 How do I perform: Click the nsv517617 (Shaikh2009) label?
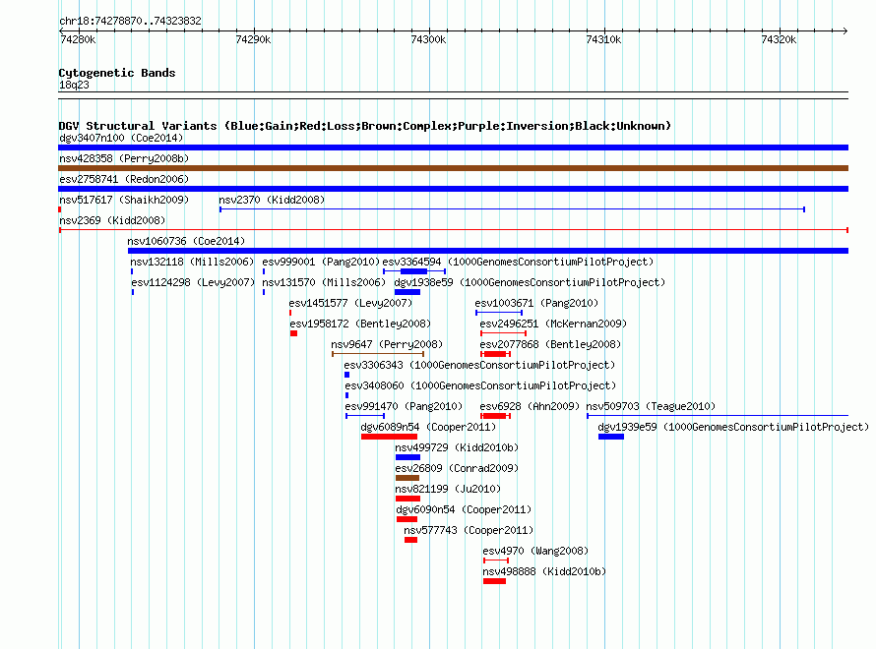[x=124, y=200]
